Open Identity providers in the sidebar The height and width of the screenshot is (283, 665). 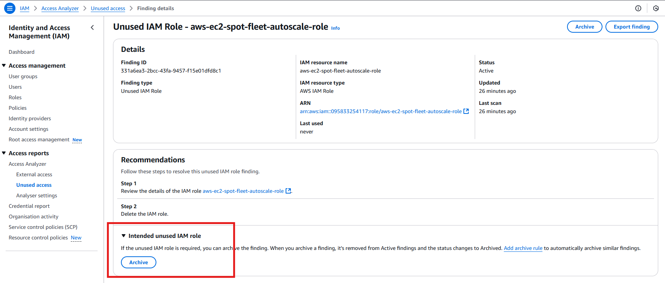tap(30, 118)
